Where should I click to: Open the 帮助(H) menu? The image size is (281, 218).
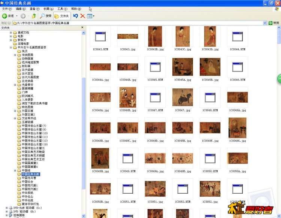(x=76, y=9)
